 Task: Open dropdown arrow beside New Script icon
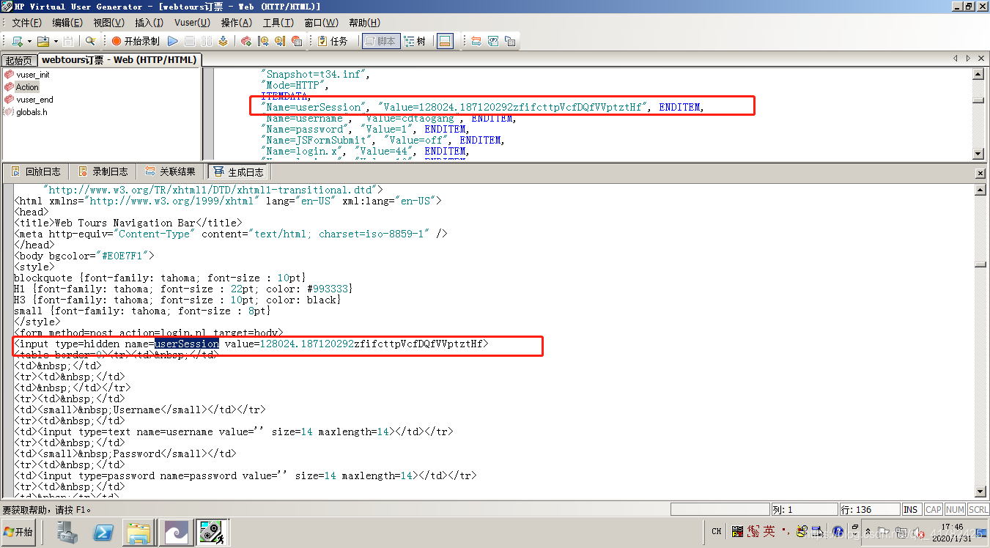coord(28,41)
